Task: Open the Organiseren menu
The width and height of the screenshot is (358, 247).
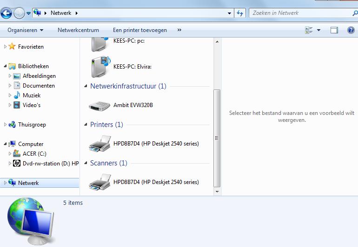Action: tap(25, 30)
